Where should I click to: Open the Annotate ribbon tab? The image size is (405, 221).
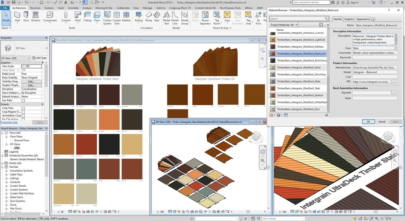tap(73, 8)
